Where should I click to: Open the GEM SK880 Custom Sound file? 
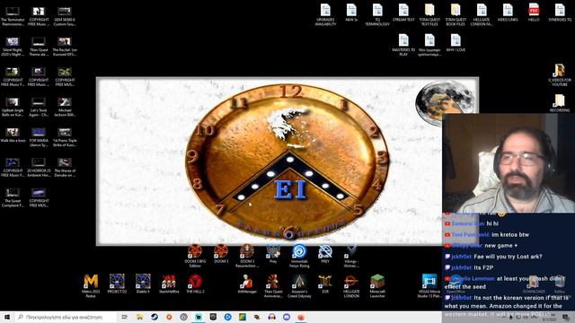point(65,16)
